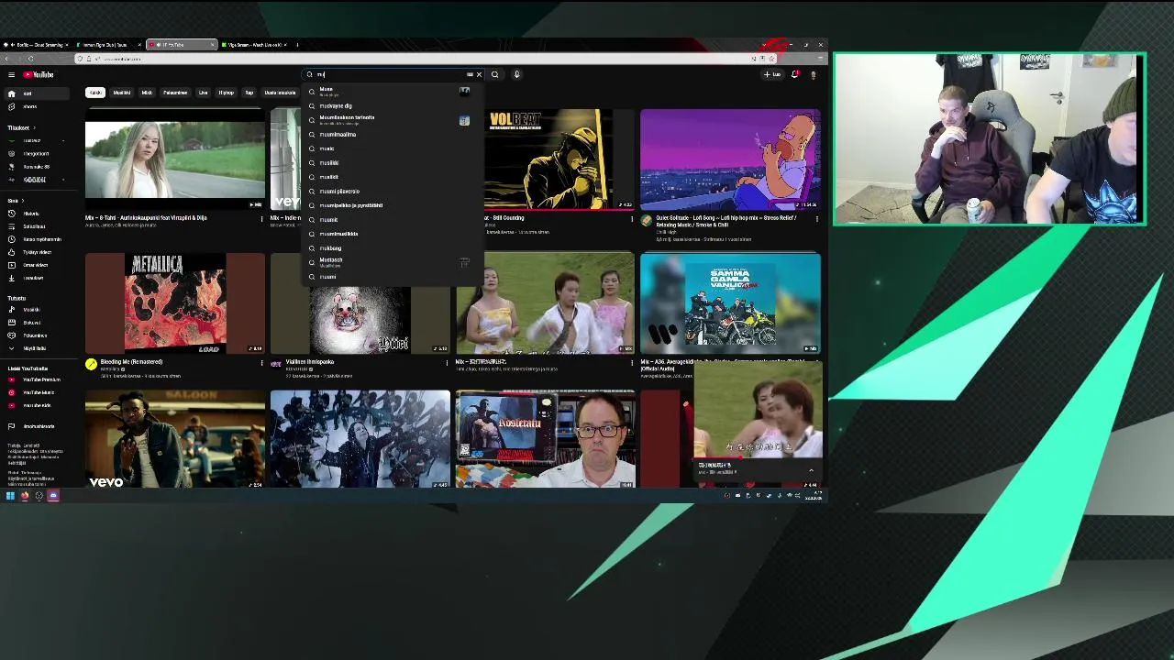Open the YouTube hamburger guide menu
1174x660 pixels.
[x=11, y=74]
